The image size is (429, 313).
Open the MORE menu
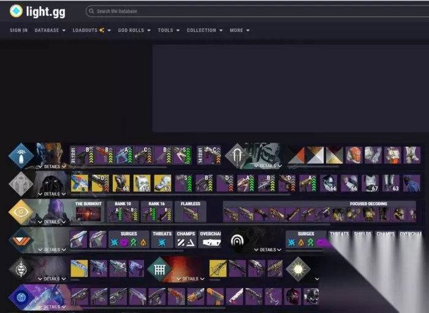[x=240, y=31]
